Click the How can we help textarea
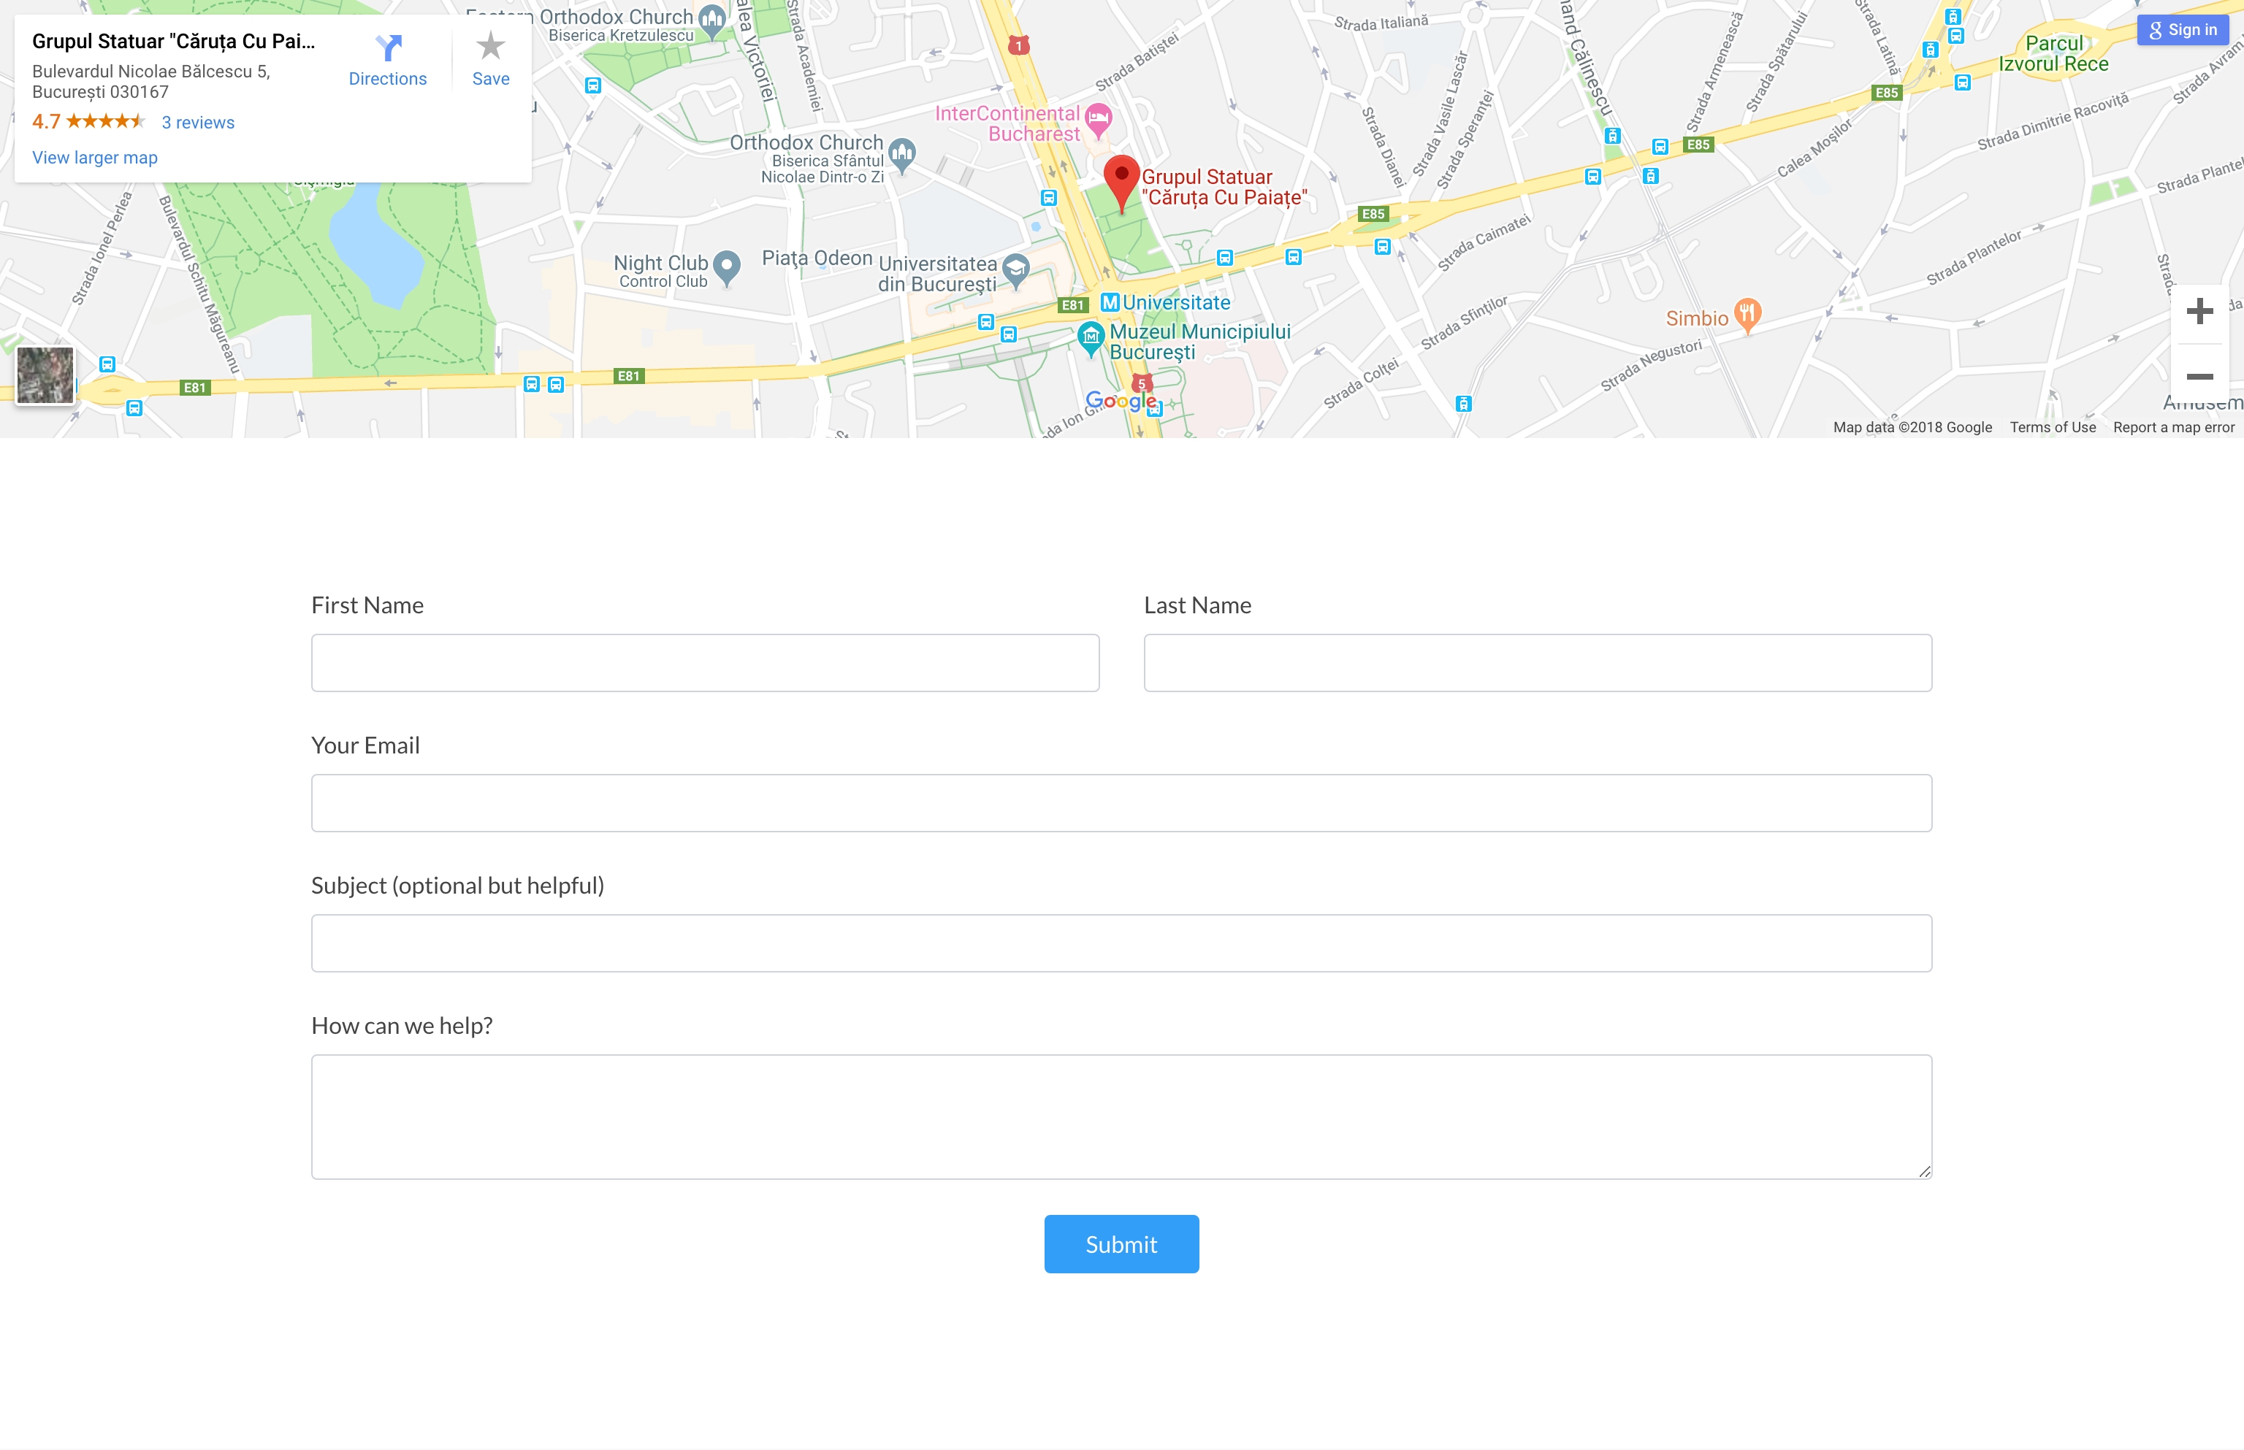 [x=1121, y=1116]
